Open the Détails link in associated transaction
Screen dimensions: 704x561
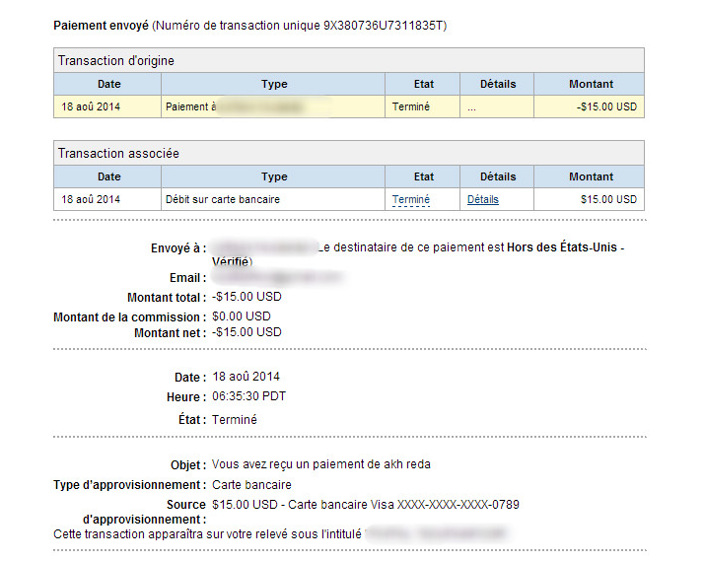coord(483,199)
